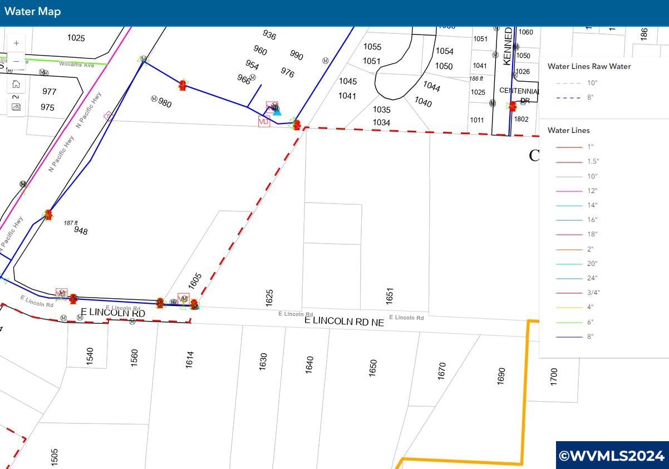This screenshot has width=669, height=469.
Task: Click the KENNEDY street label
Action: click(x=508, y=47)
